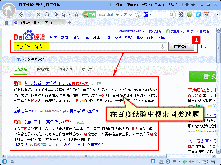Click refresh icon inside address bar
The image size is (221, 165).
(136, 14)
